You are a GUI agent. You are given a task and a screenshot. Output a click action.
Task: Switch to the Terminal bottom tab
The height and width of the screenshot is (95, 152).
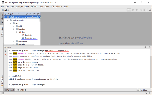coord(9,90)
